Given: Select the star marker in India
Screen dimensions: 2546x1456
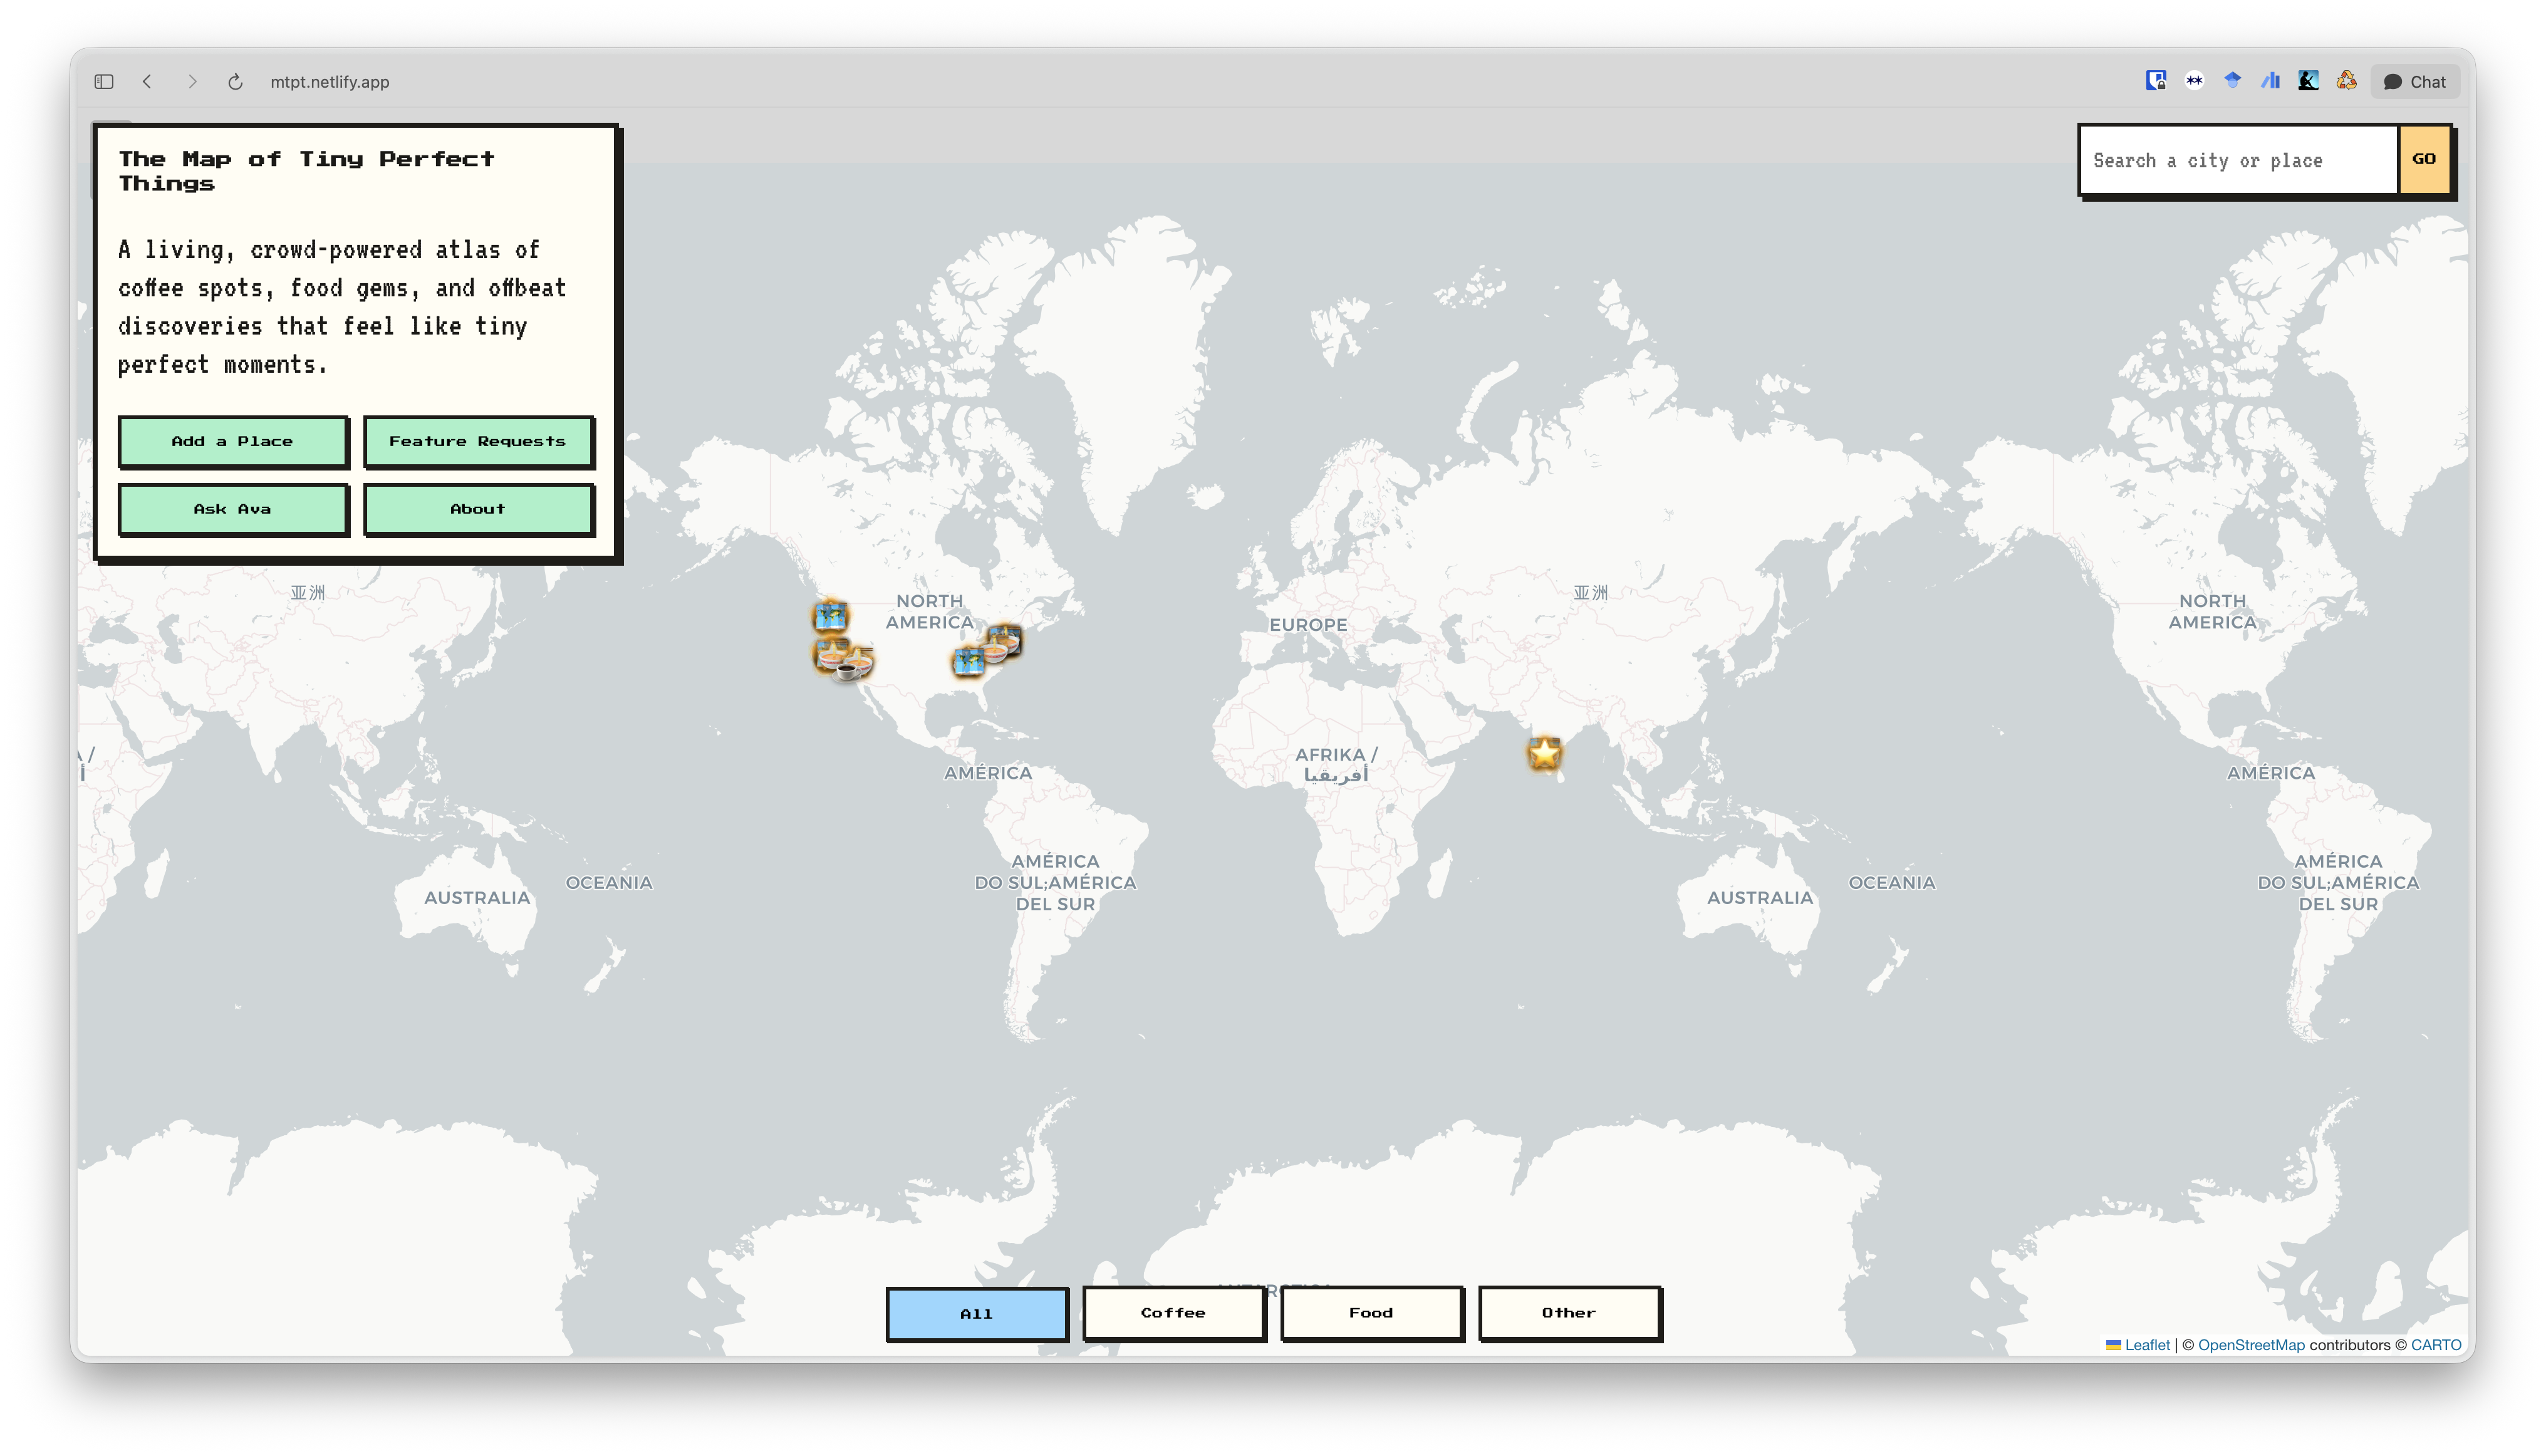Looking at the screenshot, I should coord(1544,753).
